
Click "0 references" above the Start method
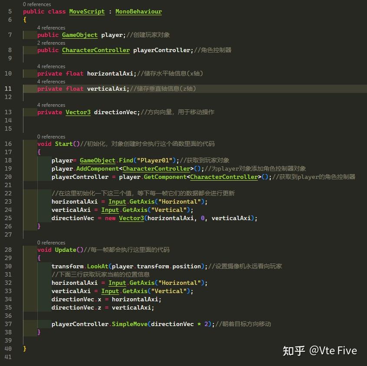tap(51, 136)
